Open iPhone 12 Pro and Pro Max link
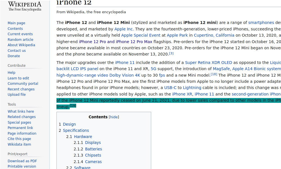281x169 pixels. [x=115, y=42]
